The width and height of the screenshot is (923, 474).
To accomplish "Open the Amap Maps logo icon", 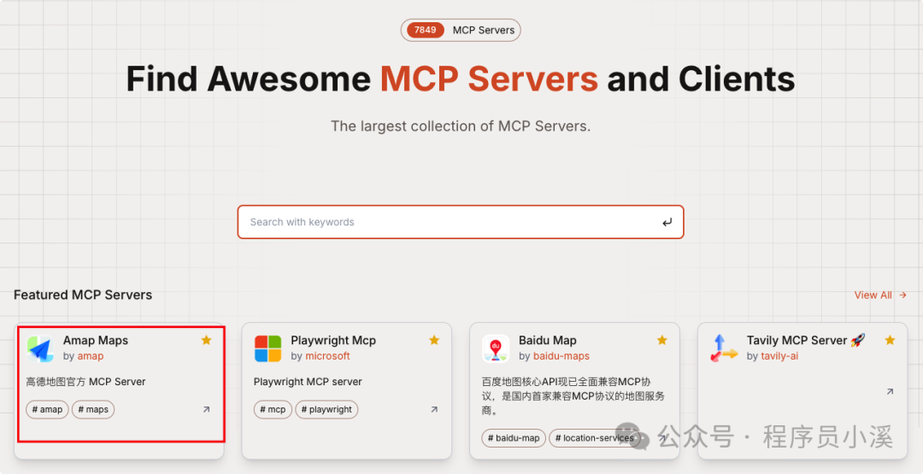I will point(40,348).
